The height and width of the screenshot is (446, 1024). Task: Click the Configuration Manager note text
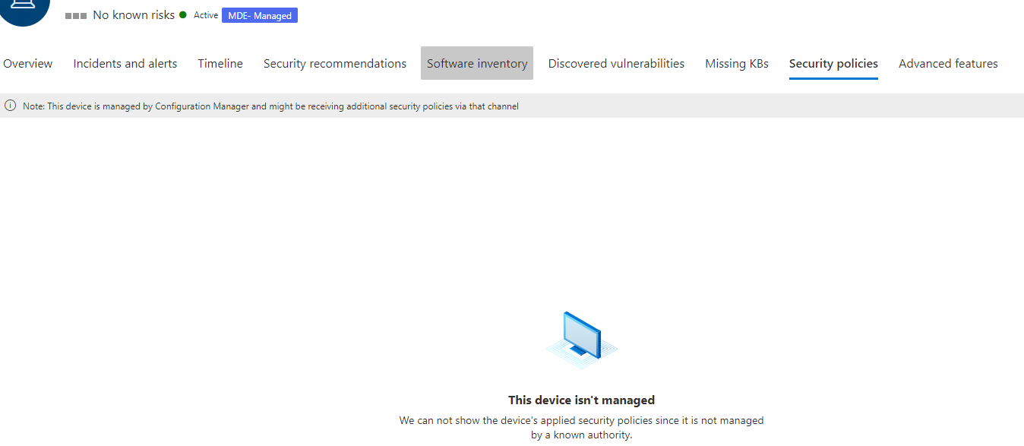coord(270,106)
